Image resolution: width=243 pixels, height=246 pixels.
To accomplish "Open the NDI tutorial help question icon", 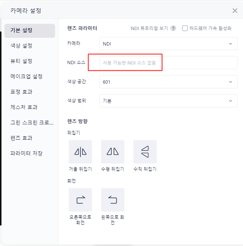I will tap(173, 28).
